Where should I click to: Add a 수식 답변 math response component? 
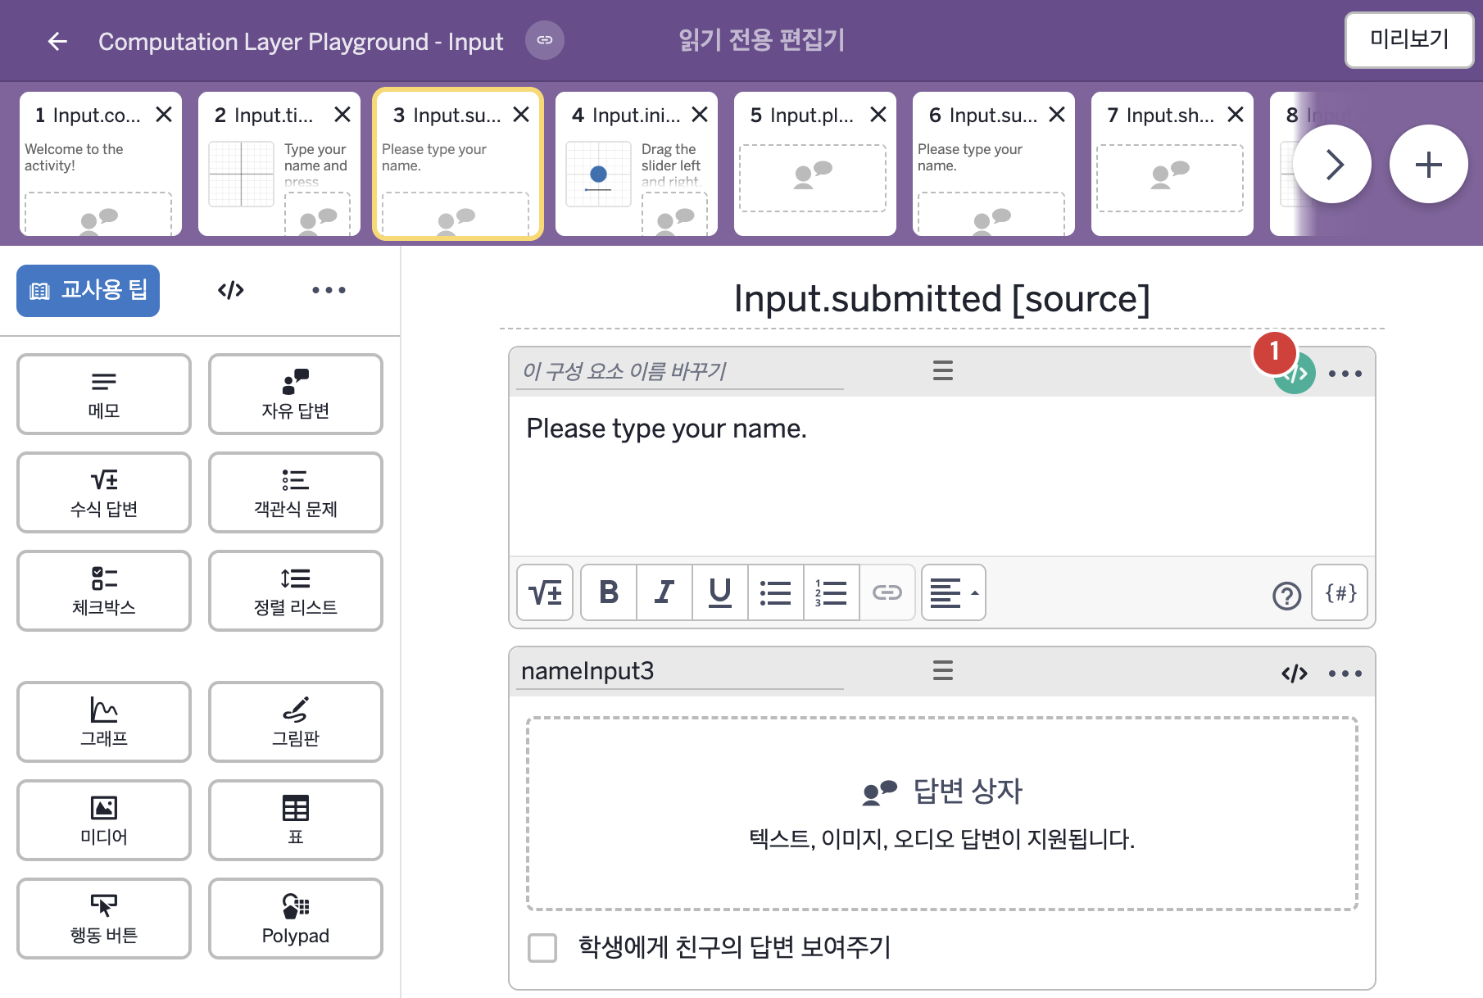[104, 492]
